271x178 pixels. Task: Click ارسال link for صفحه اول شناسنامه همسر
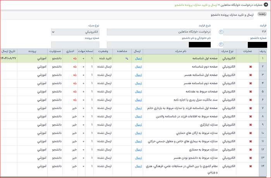point(138,75)
